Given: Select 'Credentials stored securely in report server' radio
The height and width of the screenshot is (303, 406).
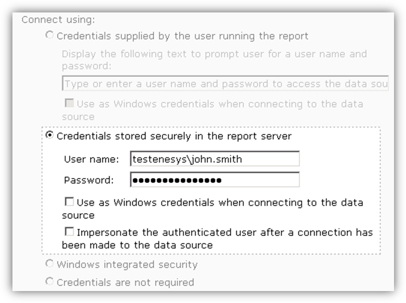Looking at the screenshot, I should tap(49, 136).
